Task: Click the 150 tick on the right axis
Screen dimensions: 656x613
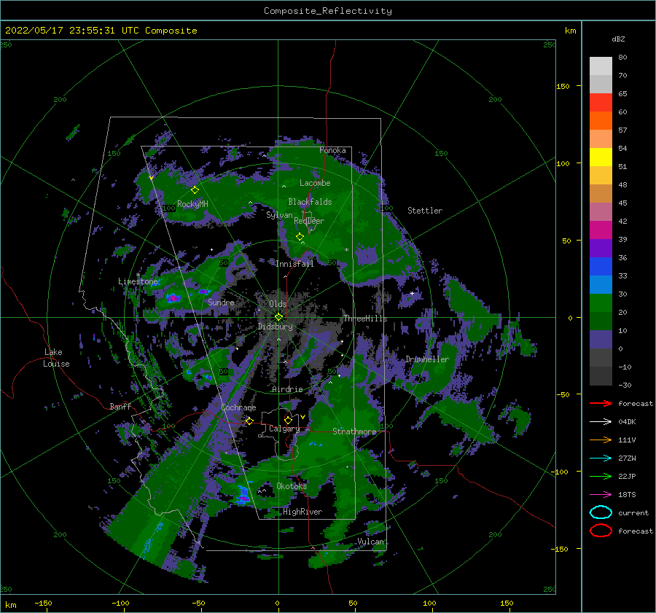Action: click(x=563, y=86)
